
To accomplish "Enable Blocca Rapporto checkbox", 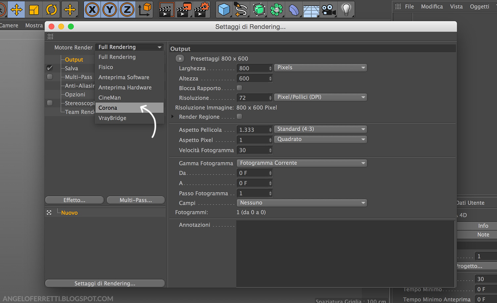I will click(239, 88).
